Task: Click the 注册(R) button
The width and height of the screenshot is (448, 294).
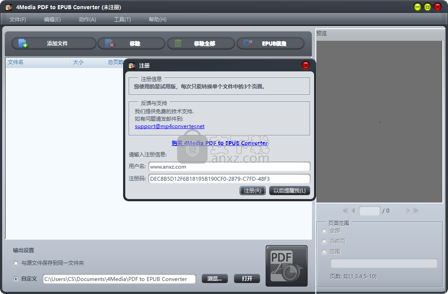Action: (x=253, y=190)
